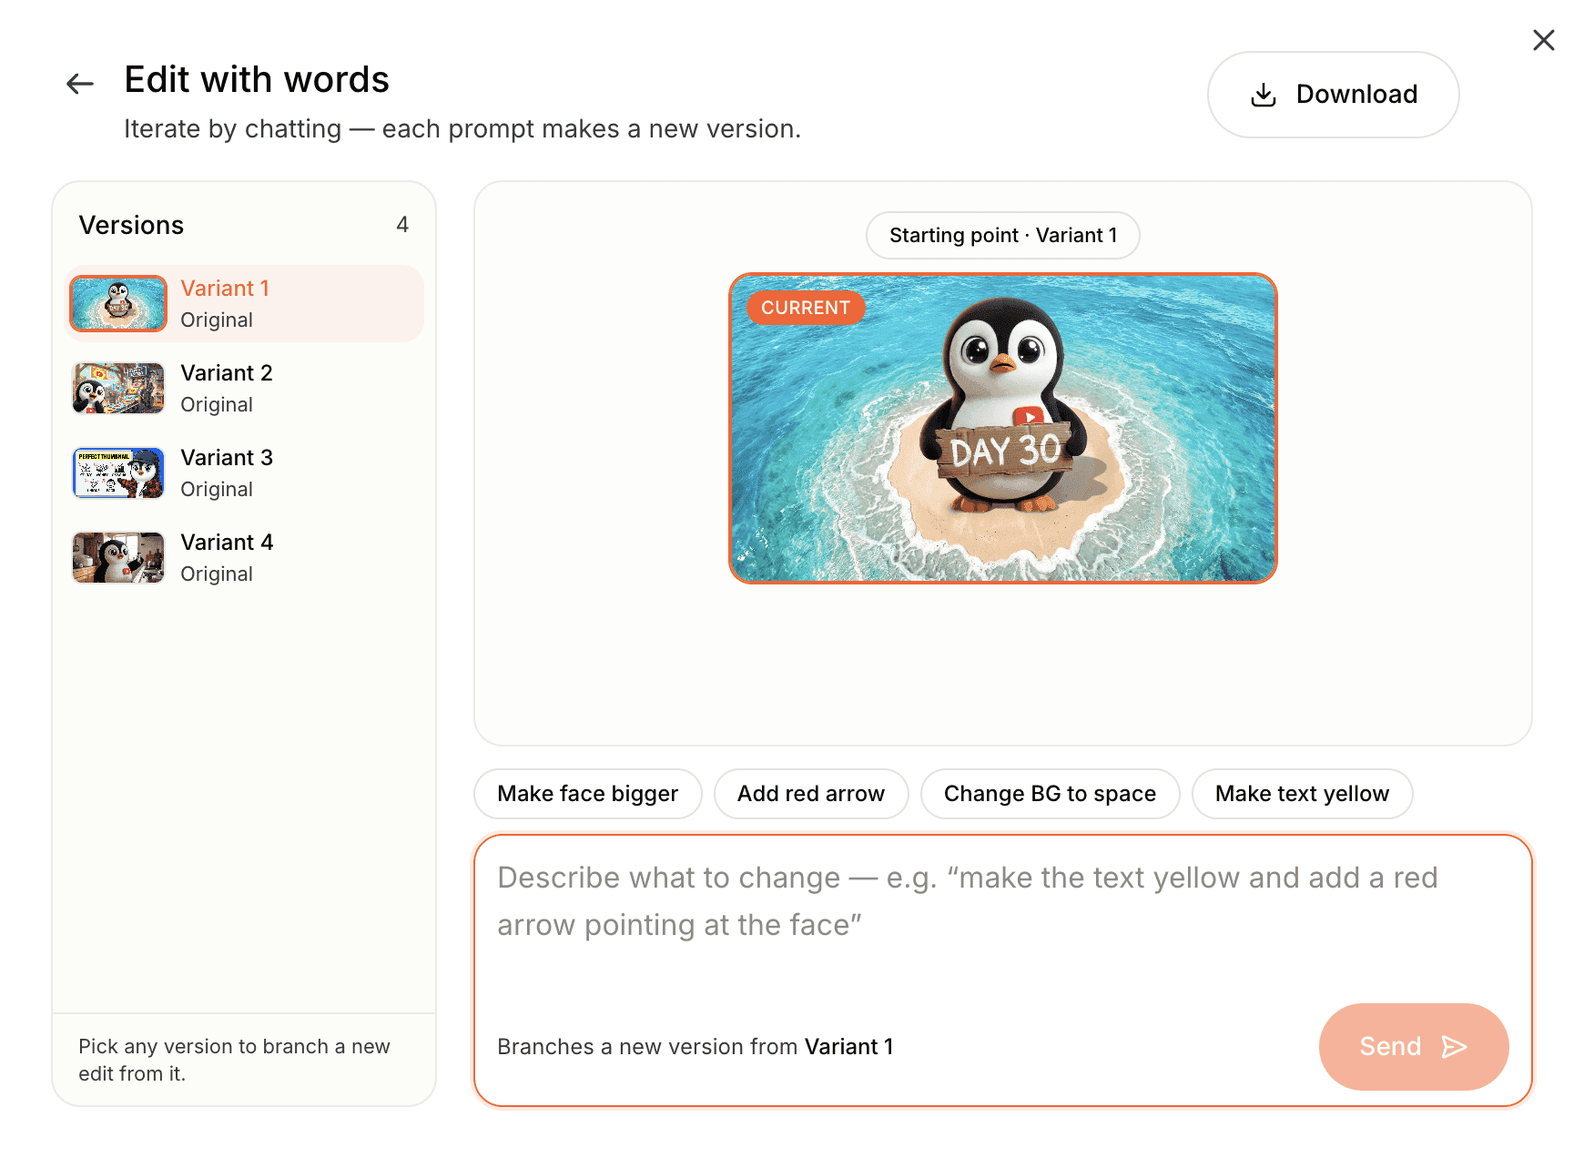This screenshot has height=1158, width=1584.
Task: Click the back arrow icon
Action: coord(80,84)
